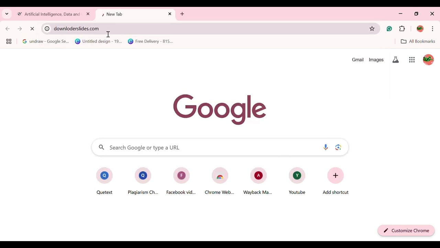
Task: Select the New Tab tab
Action: pyautogui.click(x=136, y=14)
